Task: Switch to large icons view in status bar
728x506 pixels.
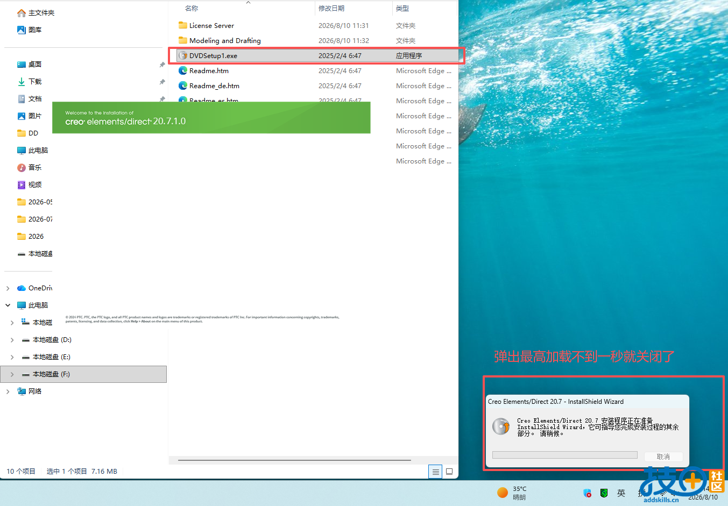Action: click(x=449, y=472)
